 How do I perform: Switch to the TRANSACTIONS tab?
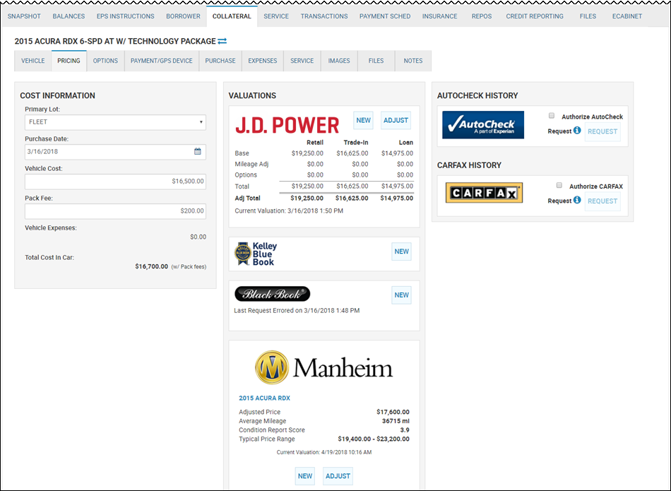point(324,16)
